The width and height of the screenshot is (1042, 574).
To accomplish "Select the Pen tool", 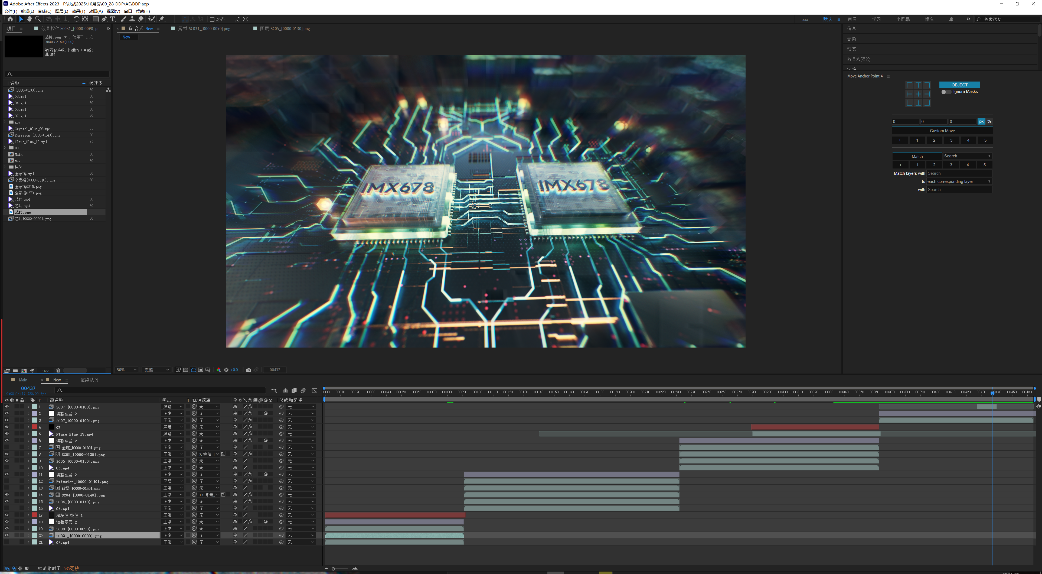I will tap(104, 19).
